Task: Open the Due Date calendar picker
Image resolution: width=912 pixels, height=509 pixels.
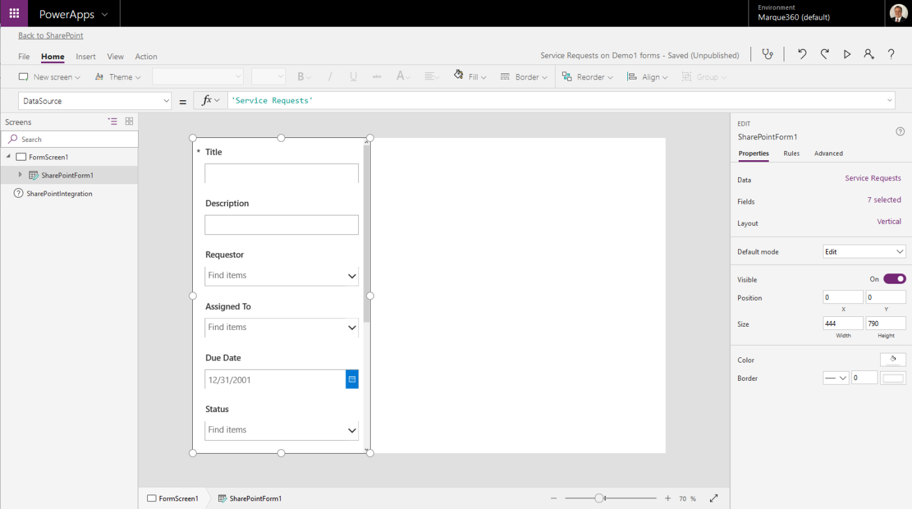Action: pyautogui.click(x=352, y=379)
